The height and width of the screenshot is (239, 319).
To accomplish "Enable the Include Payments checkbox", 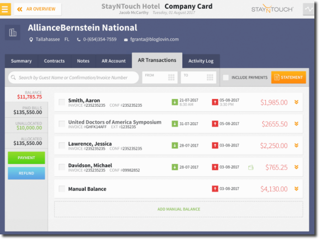I will point(226,78).
